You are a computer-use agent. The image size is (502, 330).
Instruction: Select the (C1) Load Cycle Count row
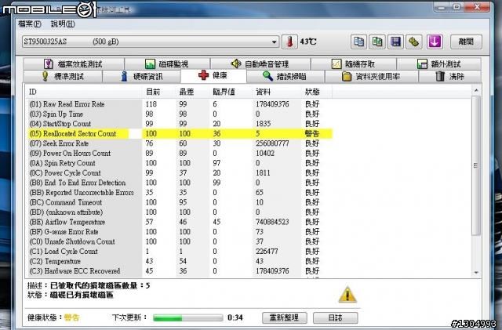point(180,252)
